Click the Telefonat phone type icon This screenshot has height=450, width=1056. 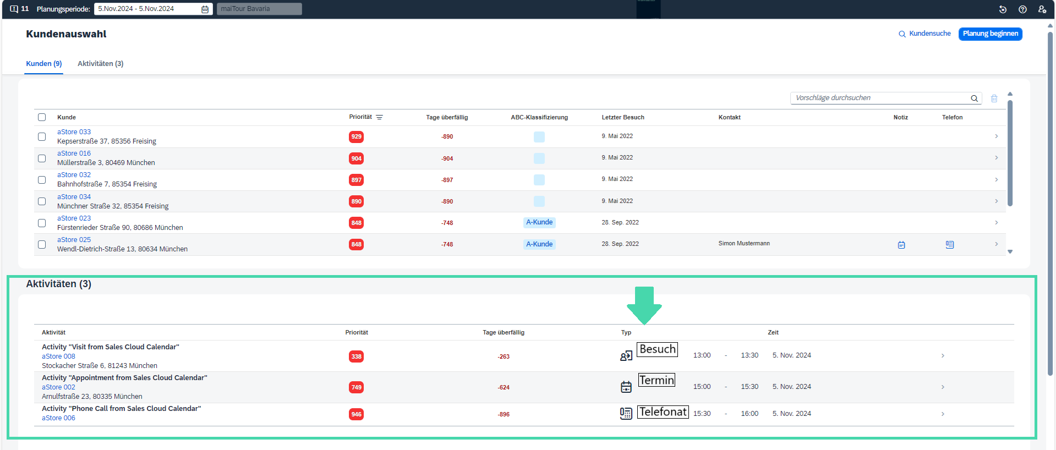(x=626, y=414)
